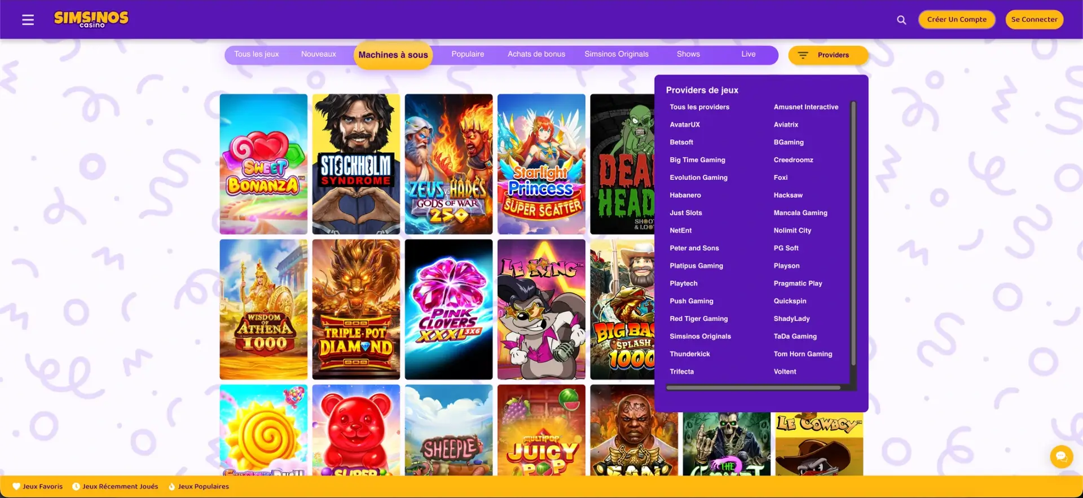Filter by Mancala Gaming
This screenshot has height=498, width=1083.
(x=800, y=213)
